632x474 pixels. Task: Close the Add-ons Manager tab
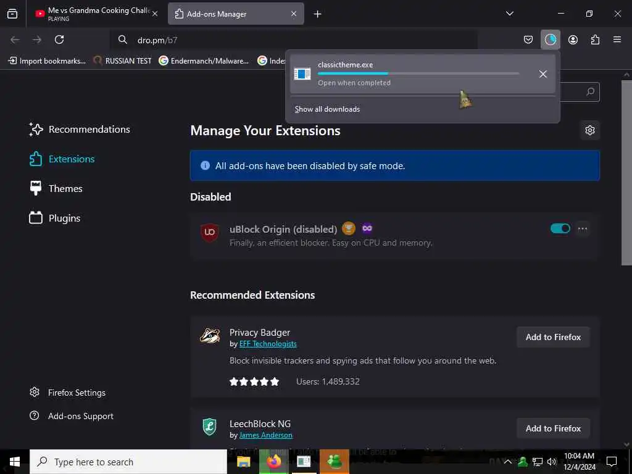294,14
